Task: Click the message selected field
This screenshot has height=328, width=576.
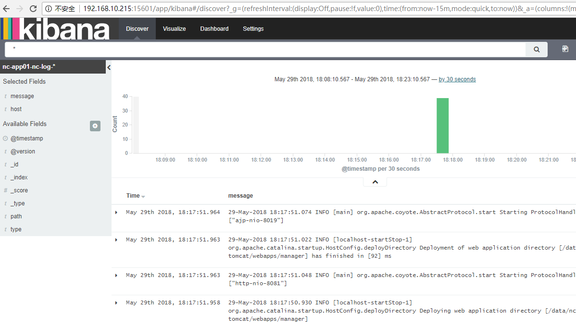Action: 22,96
